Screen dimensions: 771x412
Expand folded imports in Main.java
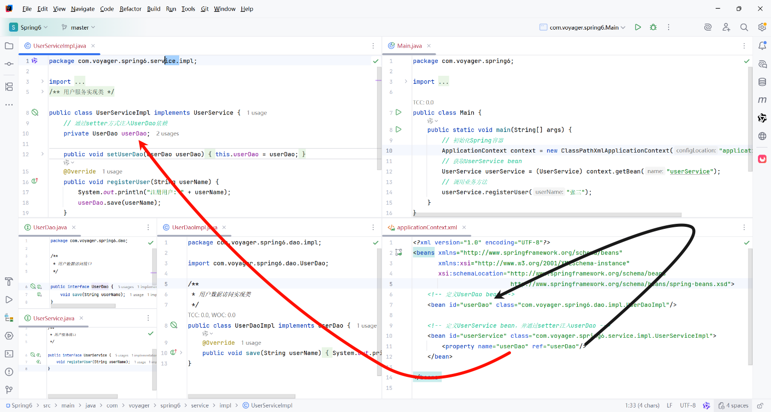(406, 81)
